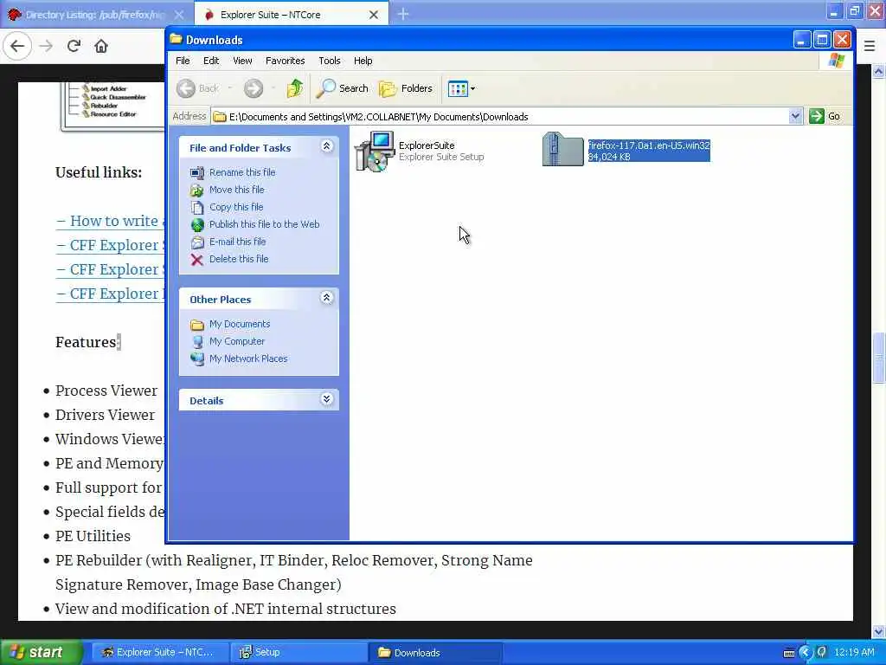Click the browser Forward arrow button

pos(46,46)
